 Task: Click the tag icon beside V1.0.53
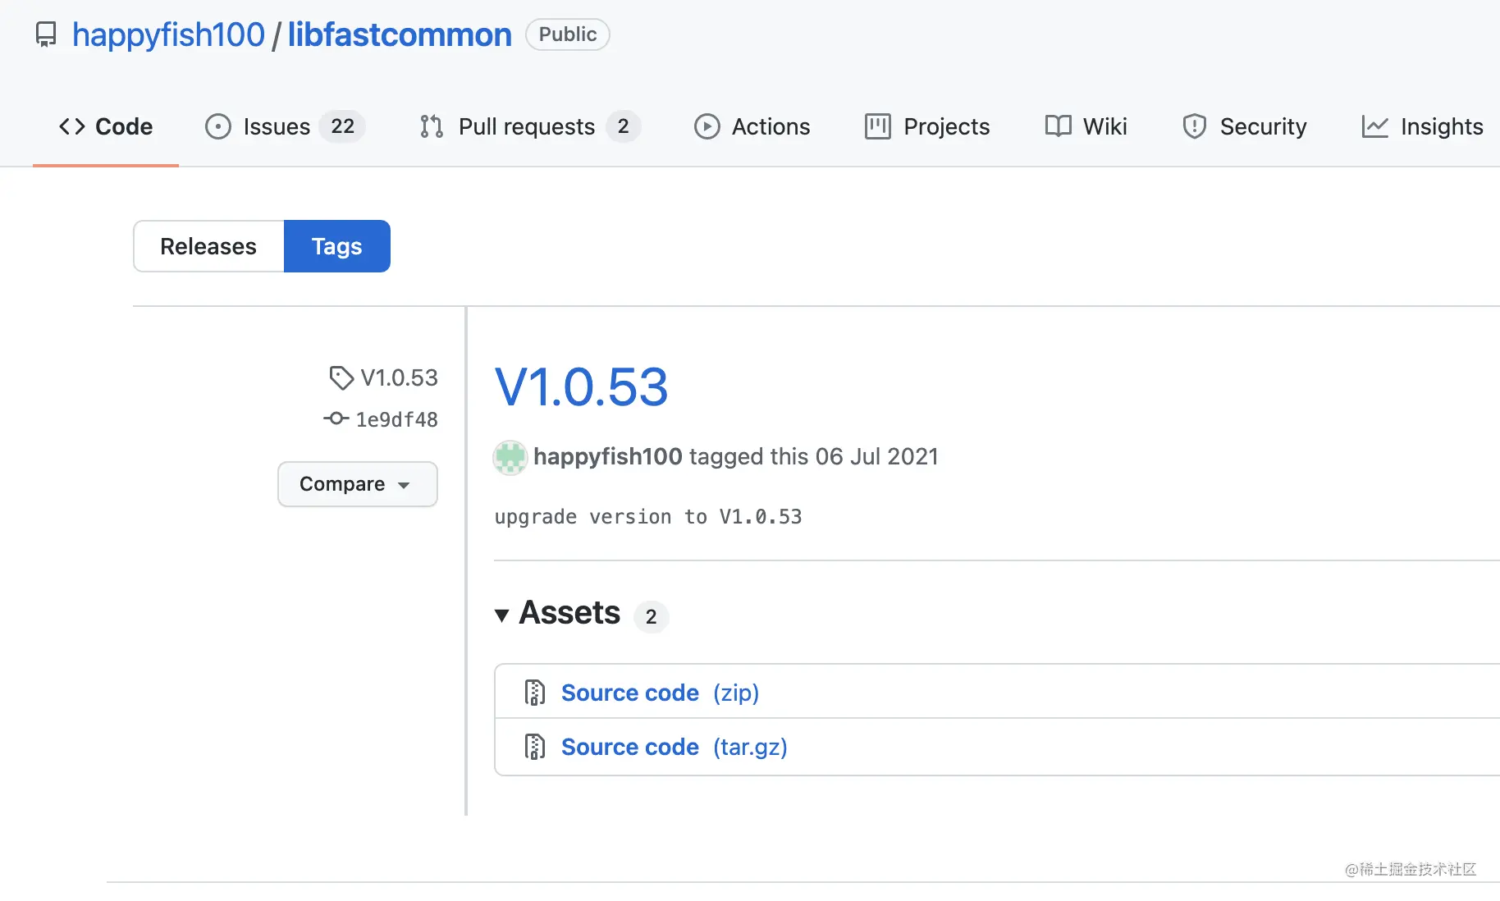(x=341, y=377)
